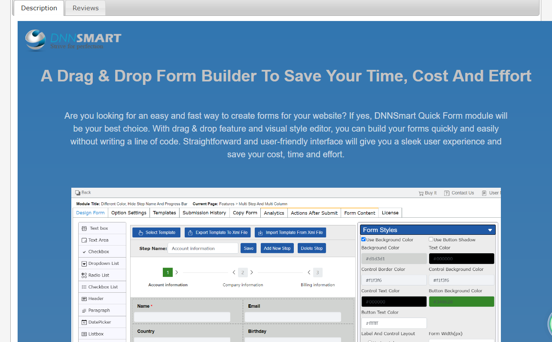
Task: Click next arrow after step 2
Action: point(252,272)
